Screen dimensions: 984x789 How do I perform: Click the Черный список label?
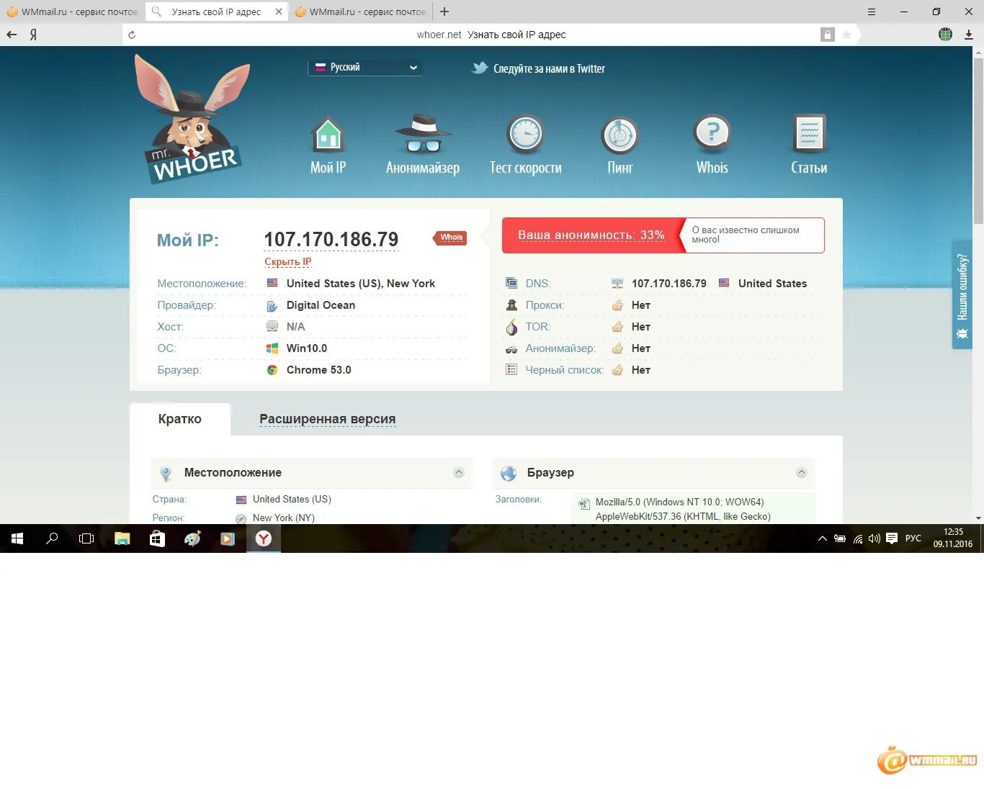(564, 370)
